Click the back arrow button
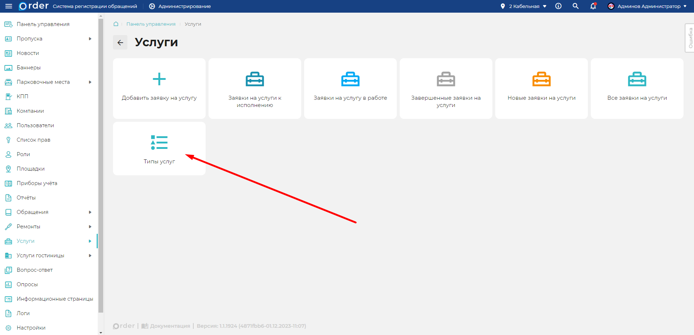The image size is (694, 335). pos(120,43)
